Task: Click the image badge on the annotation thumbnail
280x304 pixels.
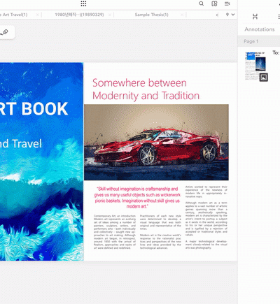Action: point(264,78)
